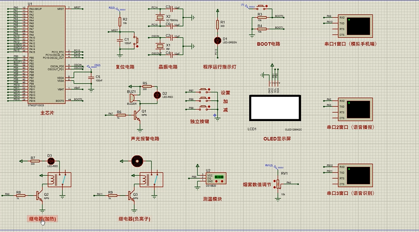Click resistor R9 on PA11 line
Image resolution: width=419 pixels, height=232 pixels.
[x=112, y=196]
